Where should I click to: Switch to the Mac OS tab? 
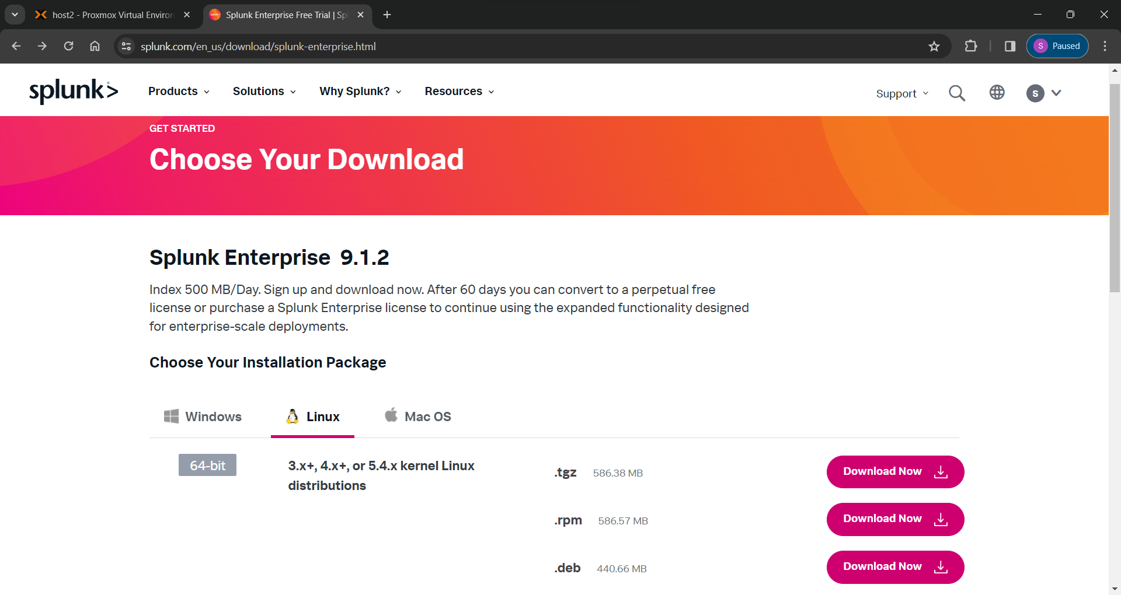pyautogui.click(x=418, y=416)
